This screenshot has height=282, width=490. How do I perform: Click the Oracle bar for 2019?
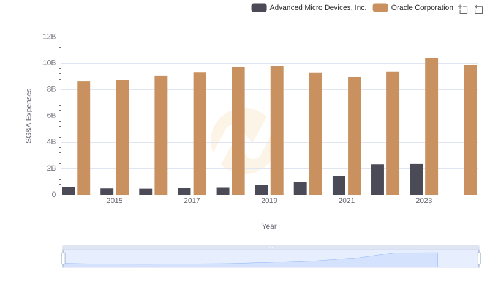coord(277,130)
